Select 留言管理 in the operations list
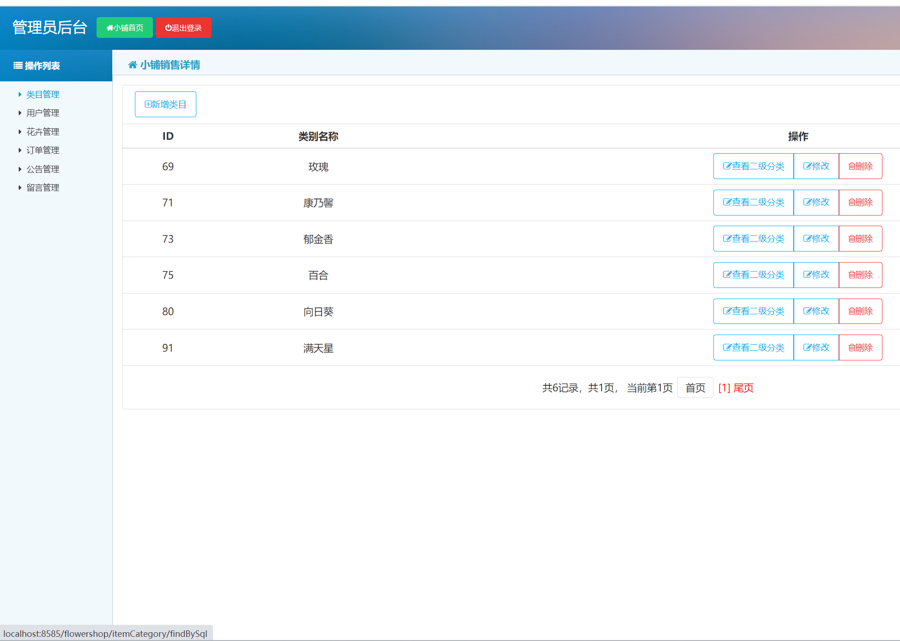This screenshot has width=900, height=641. click(43, 188)
